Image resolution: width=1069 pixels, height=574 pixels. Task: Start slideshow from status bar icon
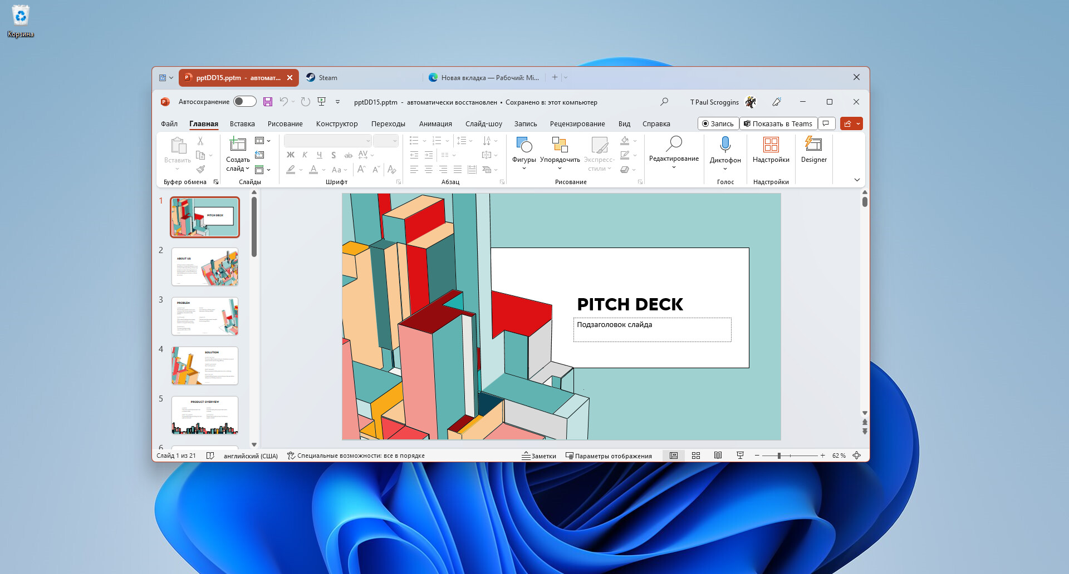click(740, 456)
